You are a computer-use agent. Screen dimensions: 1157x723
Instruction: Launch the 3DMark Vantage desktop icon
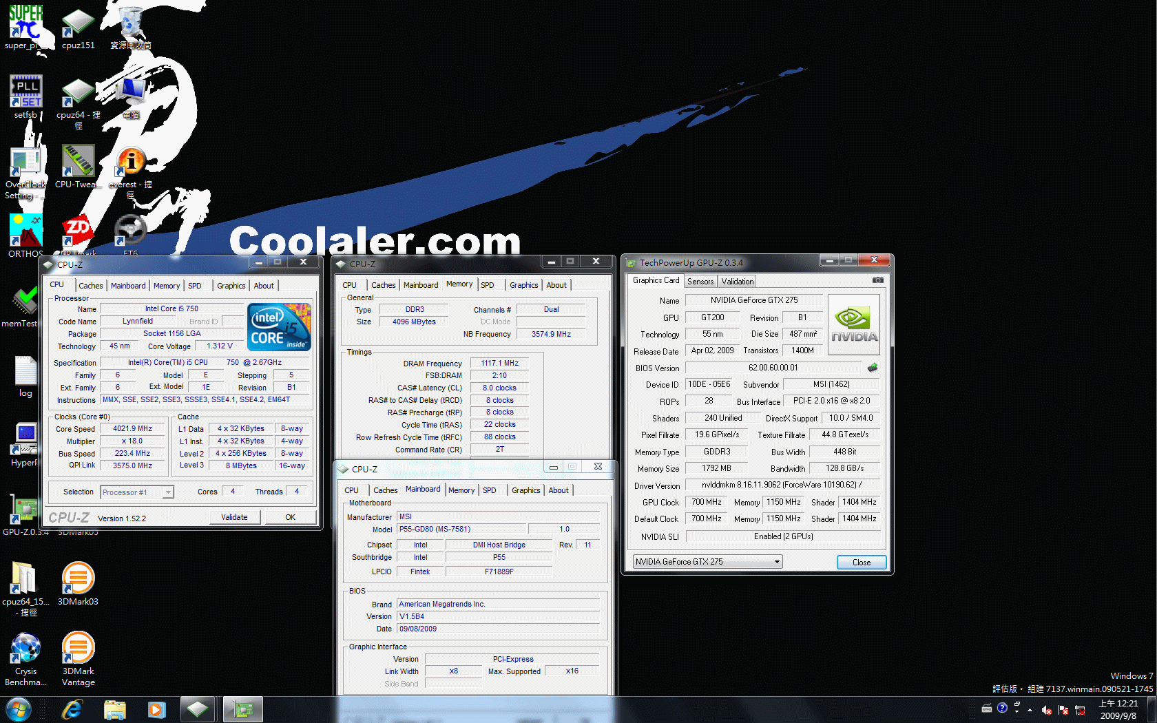pyautogui.click(x=78, y=659)
